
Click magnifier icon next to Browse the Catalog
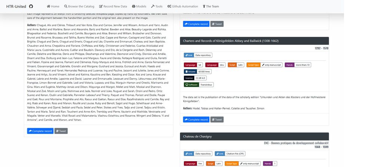(65, 6)
